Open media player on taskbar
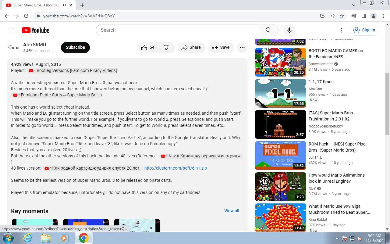Image resolution: width=390 pixels, height=244 pixels. (65, 238)
